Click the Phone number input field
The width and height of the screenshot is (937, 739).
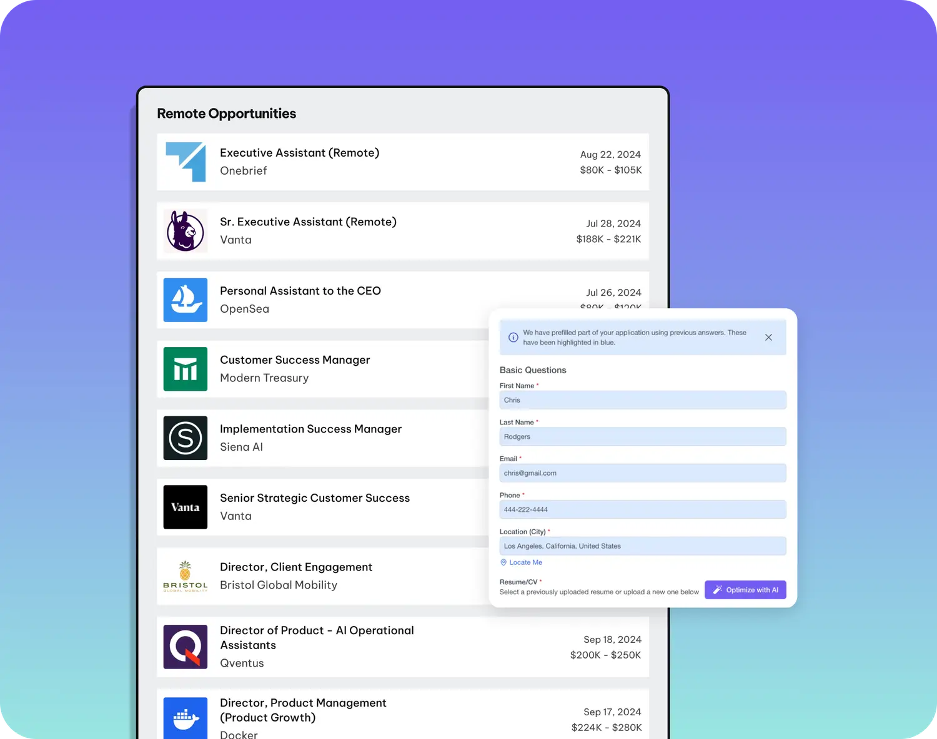click(x=642, y=510)
